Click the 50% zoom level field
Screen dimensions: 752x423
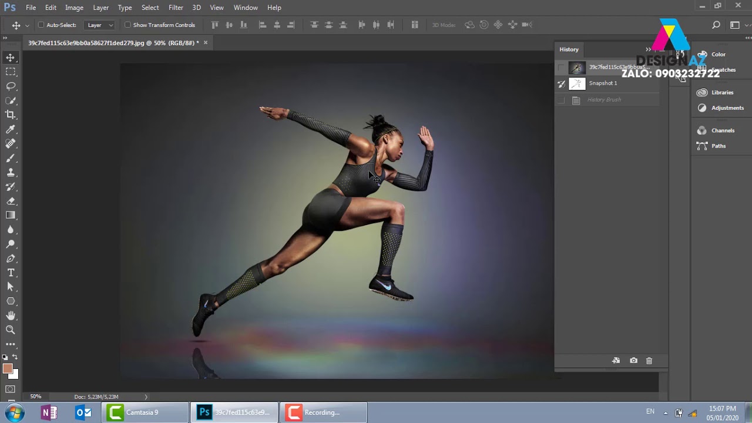click(x=36, y=397)
